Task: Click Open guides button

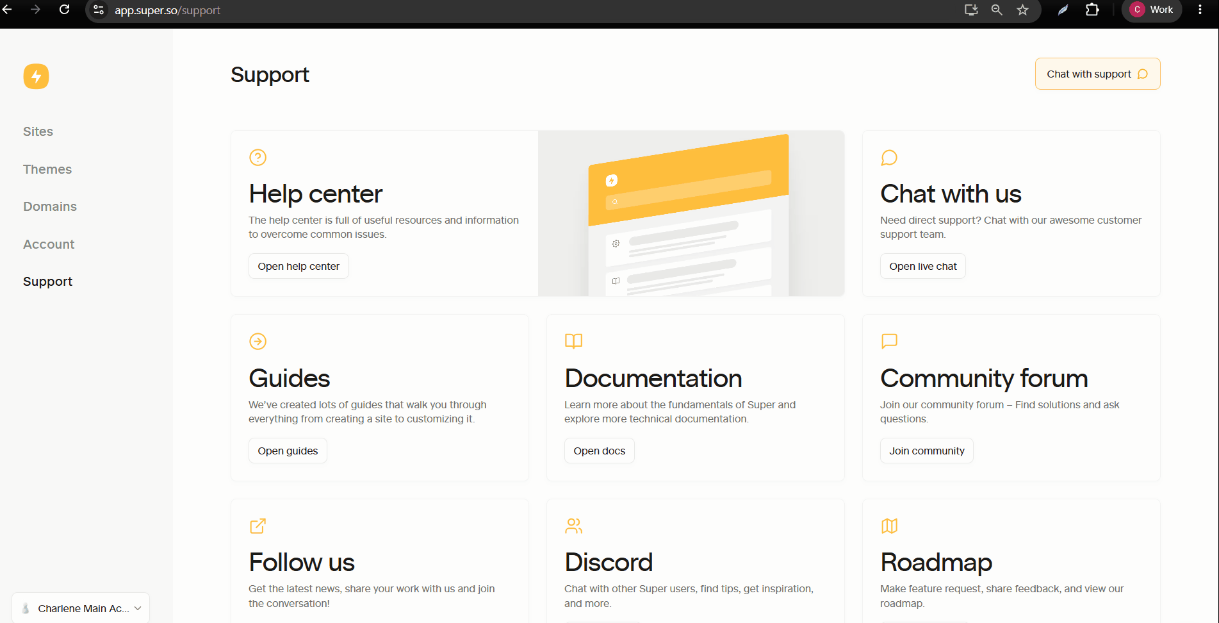Action: pyautogui.click(x=288, y=451)
